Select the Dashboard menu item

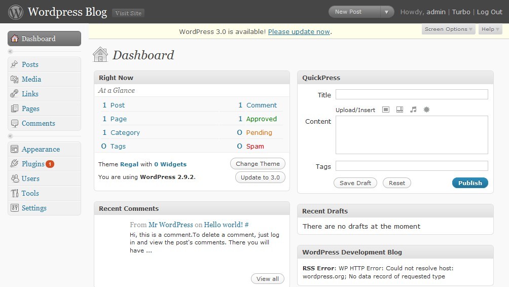click(x=44, y=39)
